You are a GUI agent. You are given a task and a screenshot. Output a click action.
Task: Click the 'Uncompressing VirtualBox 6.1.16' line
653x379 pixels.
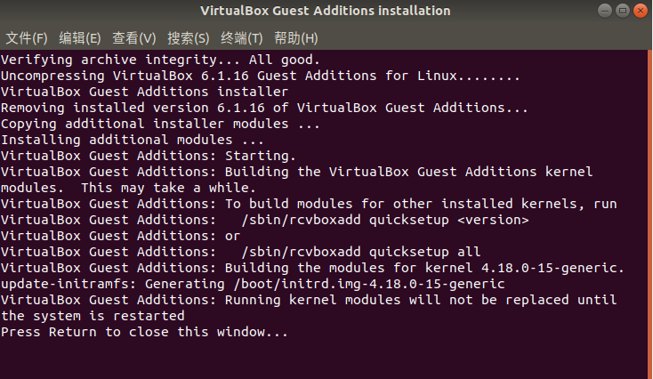[261, 76]
